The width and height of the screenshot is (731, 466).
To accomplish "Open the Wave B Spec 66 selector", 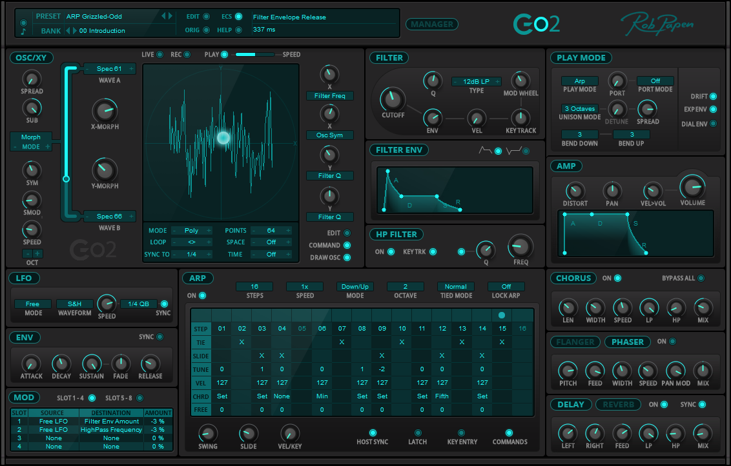I will pos(110,217).
